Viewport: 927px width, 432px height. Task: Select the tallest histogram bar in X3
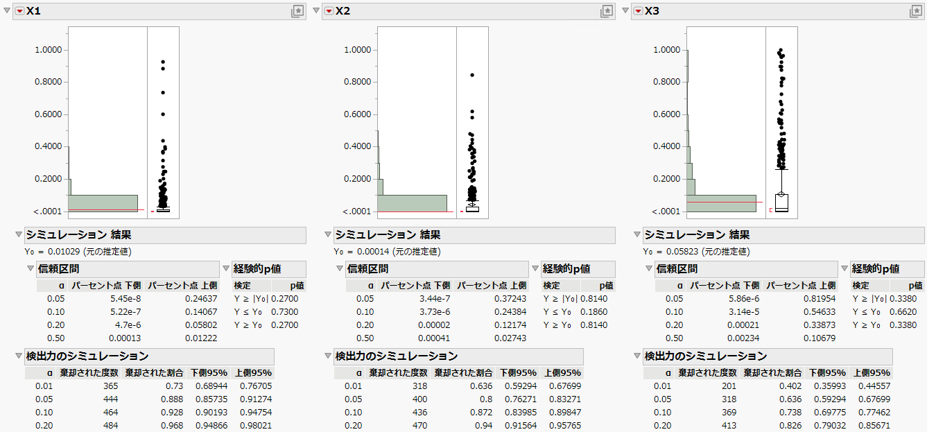[721, 203]
